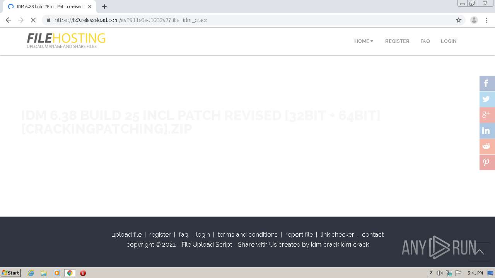Screen dimensions: 495x278
Task: Switch to Chrome in the taskbar
Action: pyautogui.click(x=70, y=273)
